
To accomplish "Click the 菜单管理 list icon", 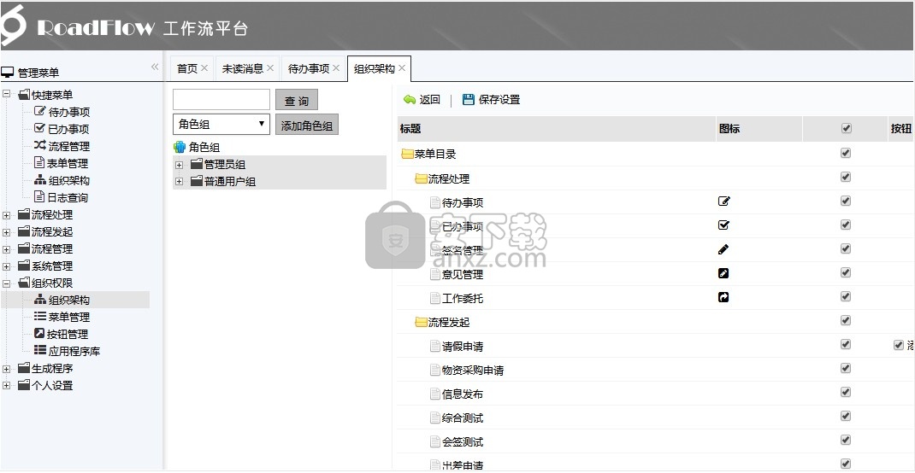I will click(39, 316).
